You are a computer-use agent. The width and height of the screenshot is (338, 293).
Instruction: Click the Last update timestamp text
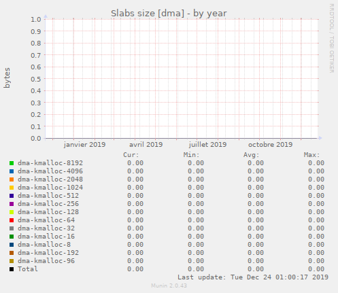pos(253,277)
